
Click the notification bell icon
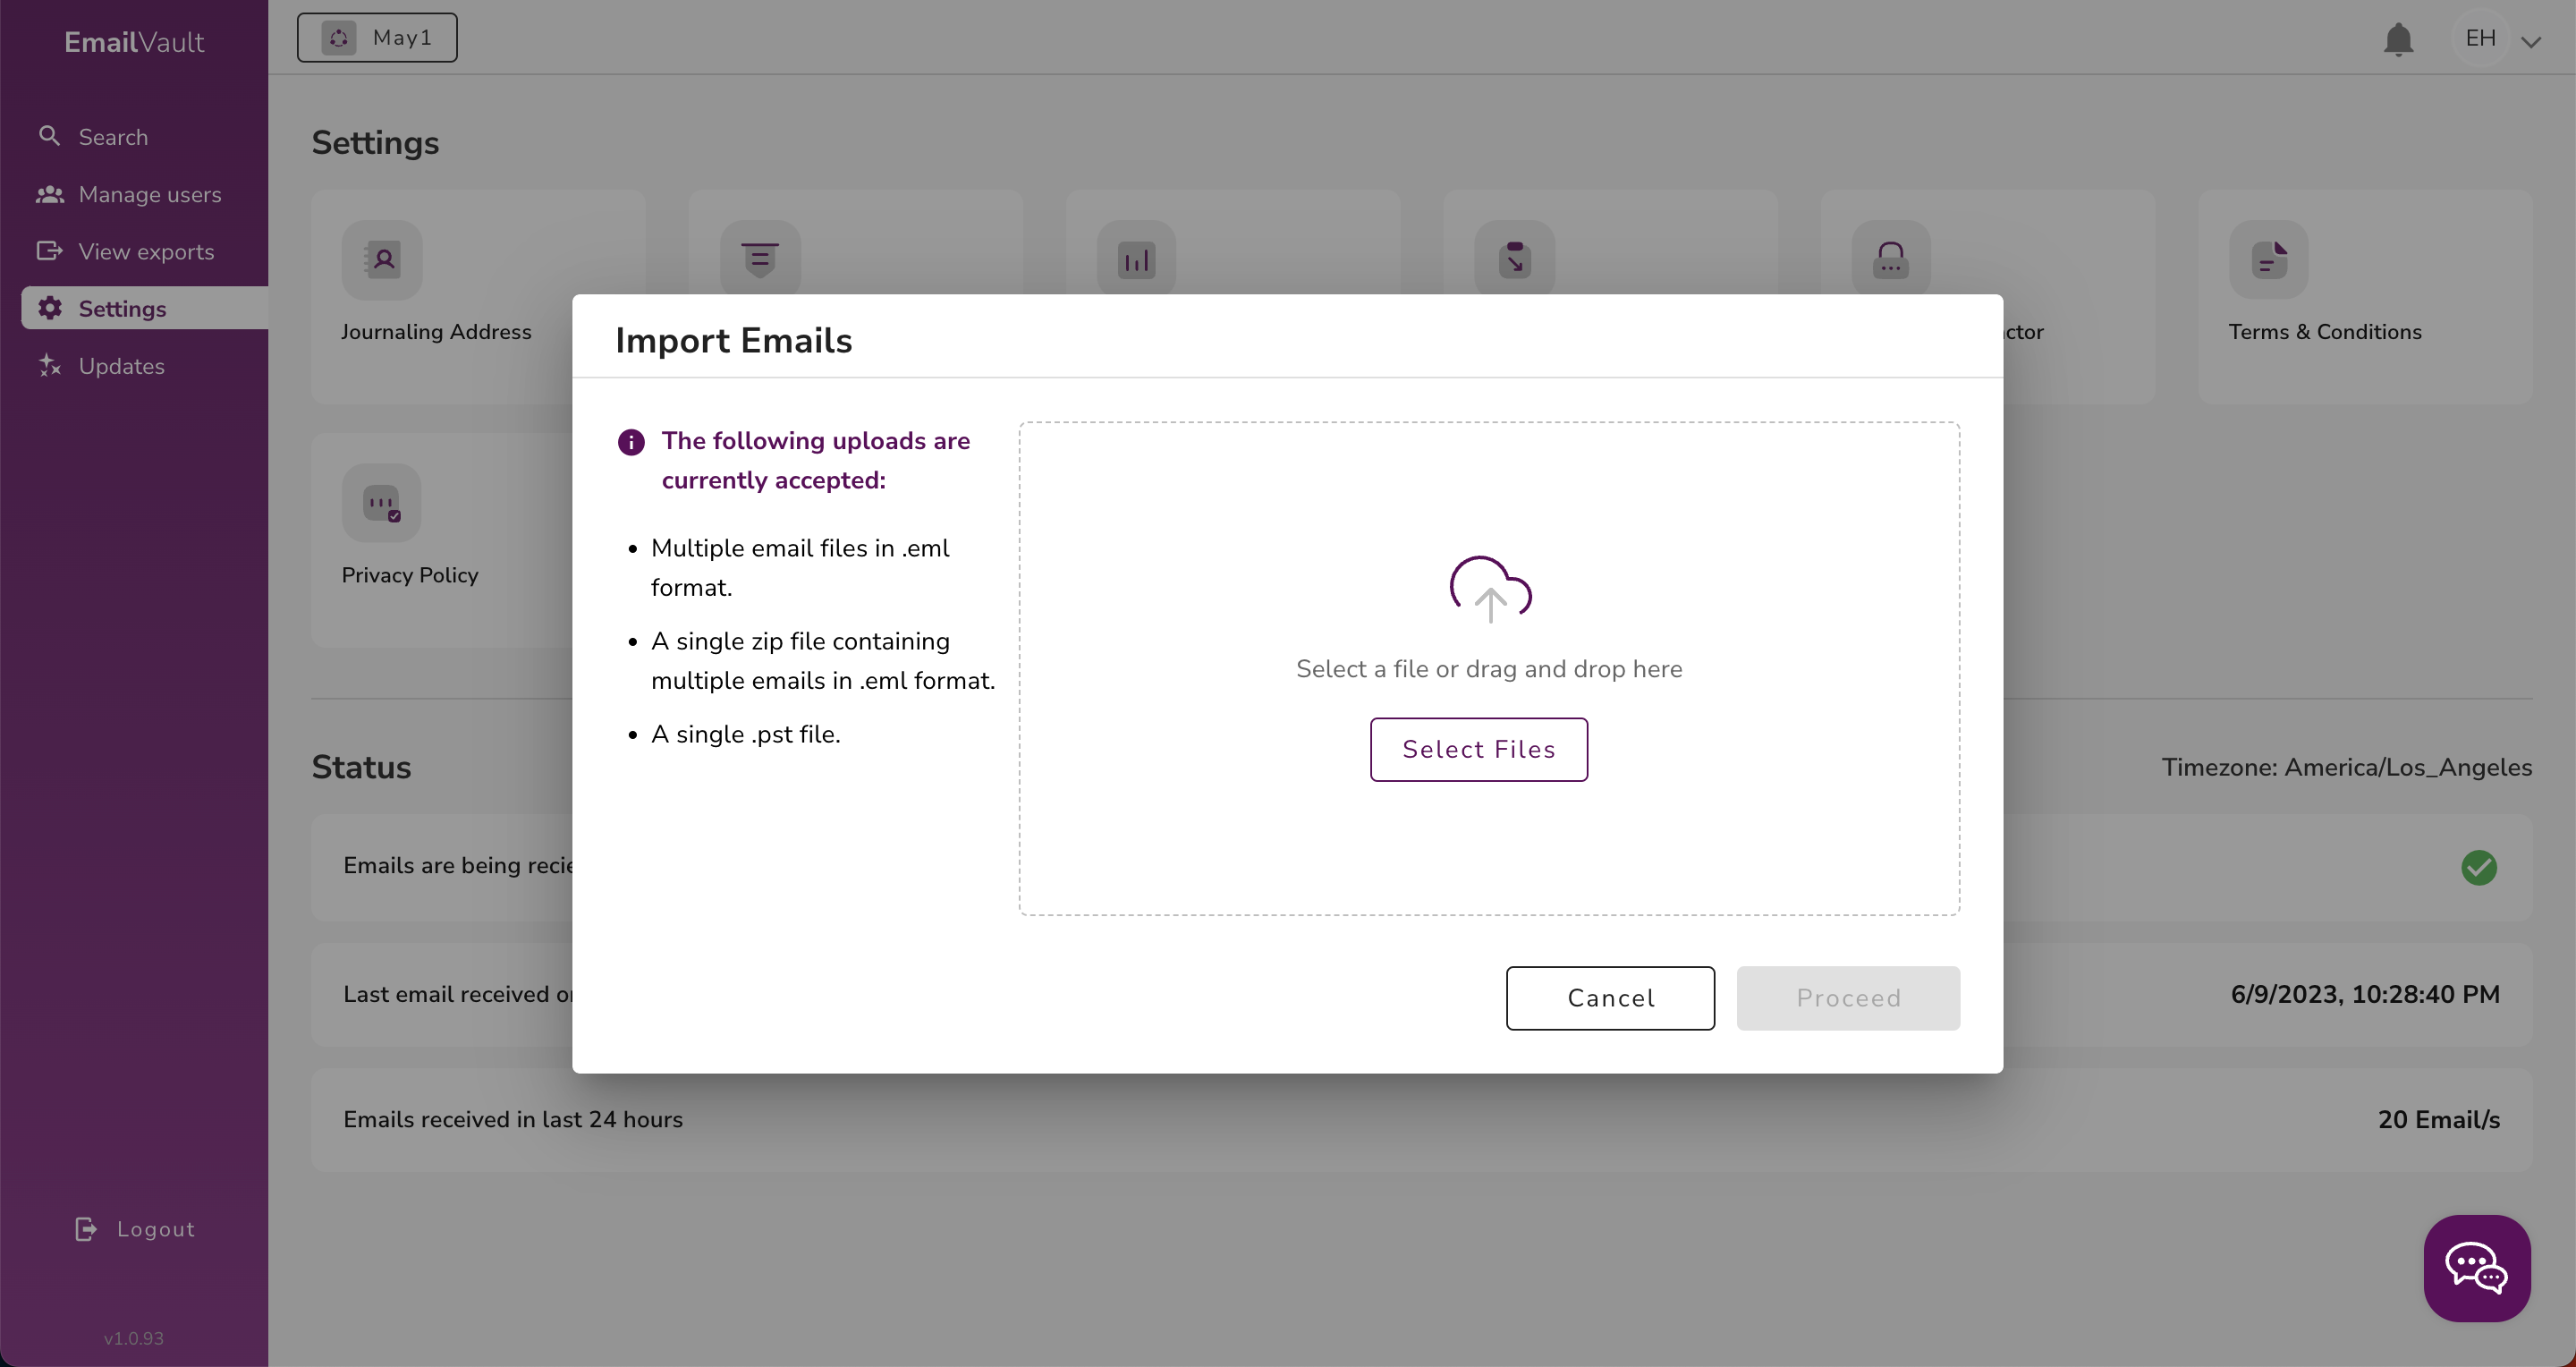tap(2398, 40)
